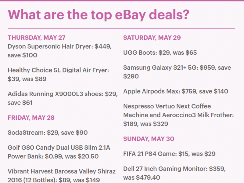
Task: Click the Sunday, May 30 date heading
Action: [149, 139]
